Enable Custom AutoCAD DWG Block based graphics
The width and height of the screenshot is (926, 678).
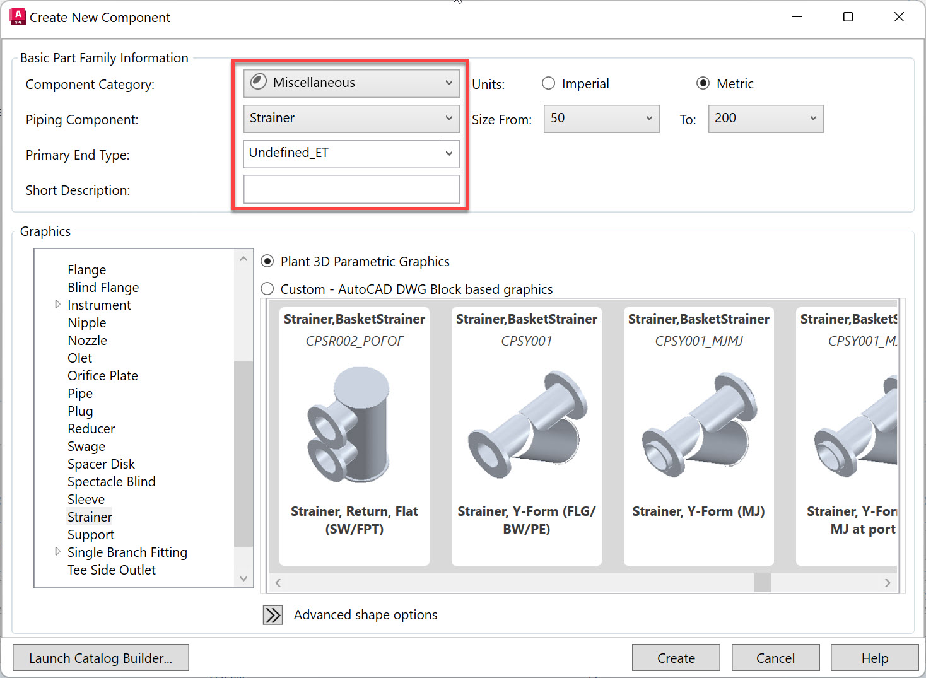[267, 289]
